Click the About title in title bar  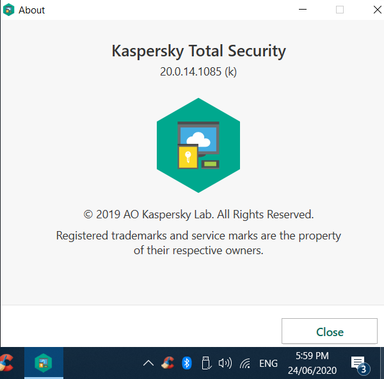[32, 10]
